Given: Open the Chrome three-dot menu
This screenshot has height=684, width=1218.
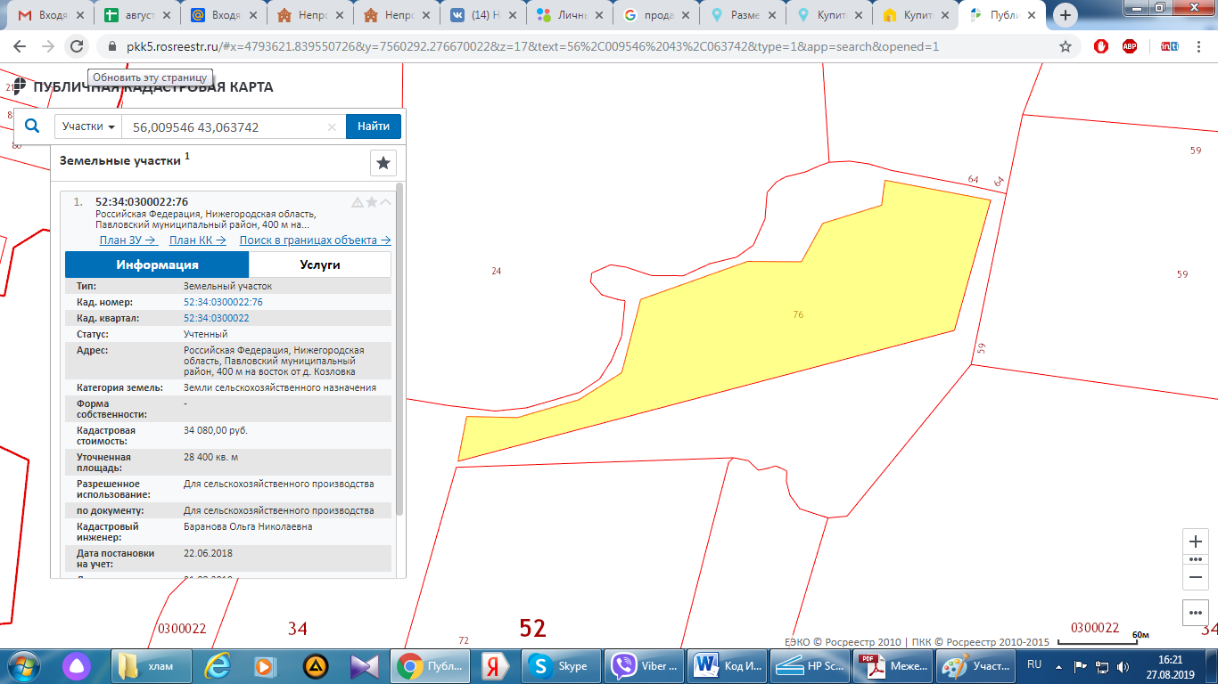Looking at the screenshot, I should [x=1199, y=46].
